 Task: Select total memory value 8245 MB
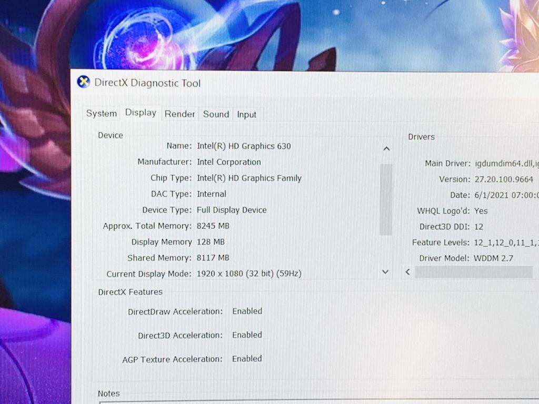pos(213,226)
